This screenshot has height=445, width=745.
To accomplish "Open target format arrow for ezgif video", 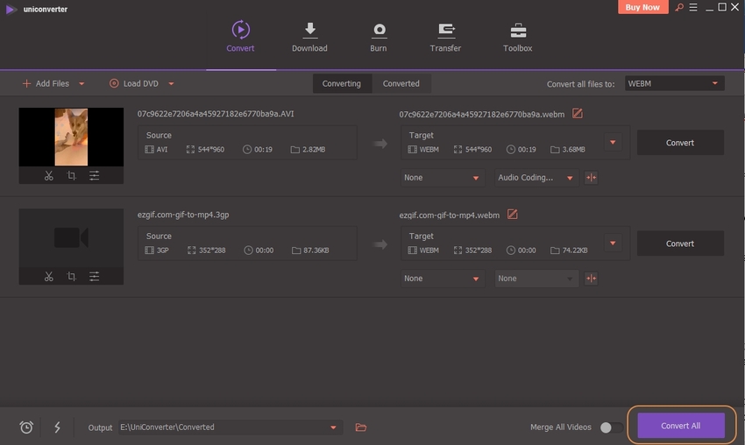I will point(613,244).
